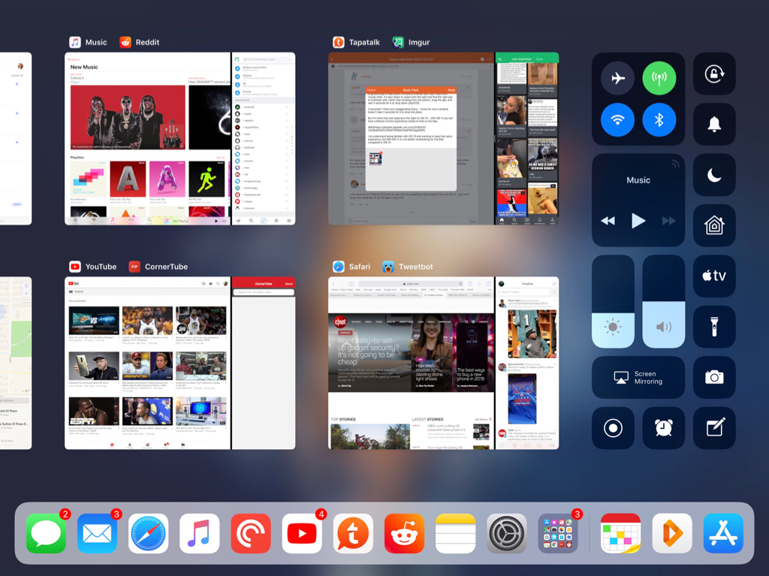Skip to next track
This screenshot has width=769, height=576.
click(668, 221)
